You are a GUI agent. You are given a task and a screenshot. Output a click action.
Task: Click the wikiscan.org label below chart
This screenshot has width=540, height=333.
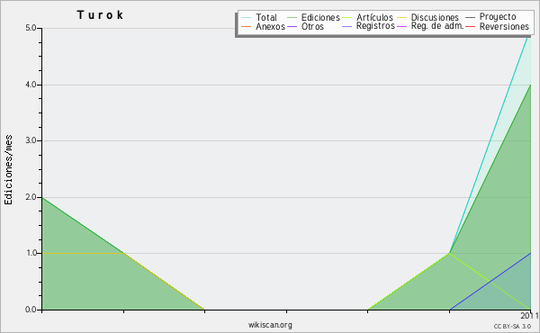(270, 325)
